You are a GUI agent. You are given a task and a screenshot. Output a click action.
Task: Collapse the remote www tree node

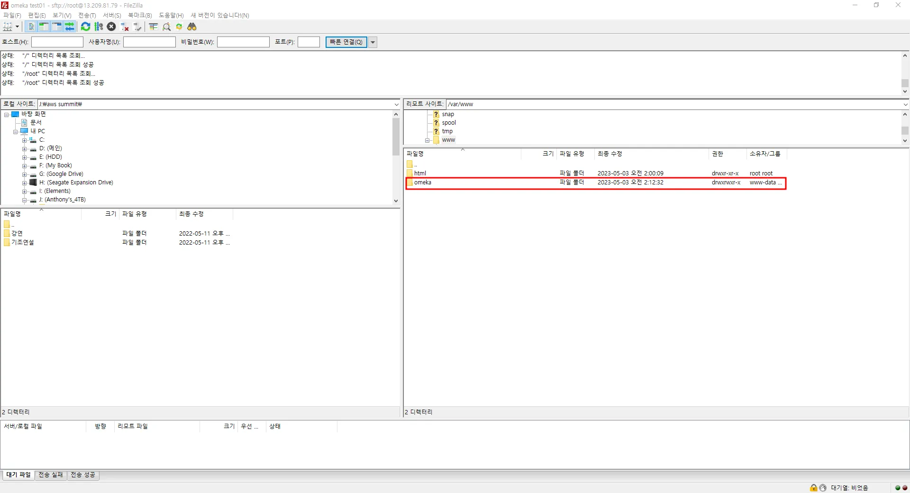click(x=428, y=140)
